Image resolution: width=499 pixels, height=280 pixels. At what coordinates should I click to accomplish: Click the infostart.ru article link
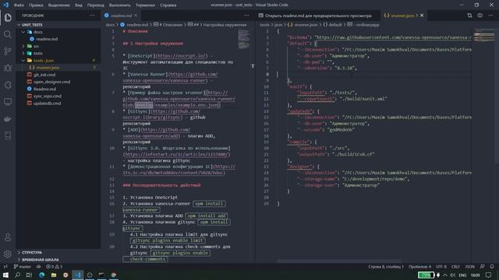[176, 154]
